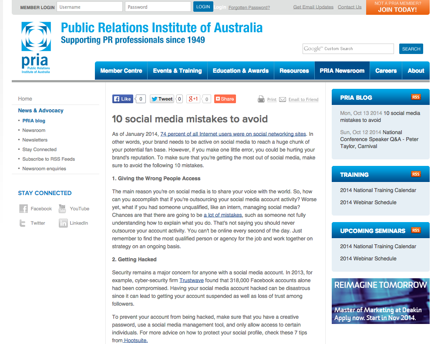Viewport: 431px width, 344px height.
Task: Click the Email to Friend link
Action: click(x=303, y=100)
